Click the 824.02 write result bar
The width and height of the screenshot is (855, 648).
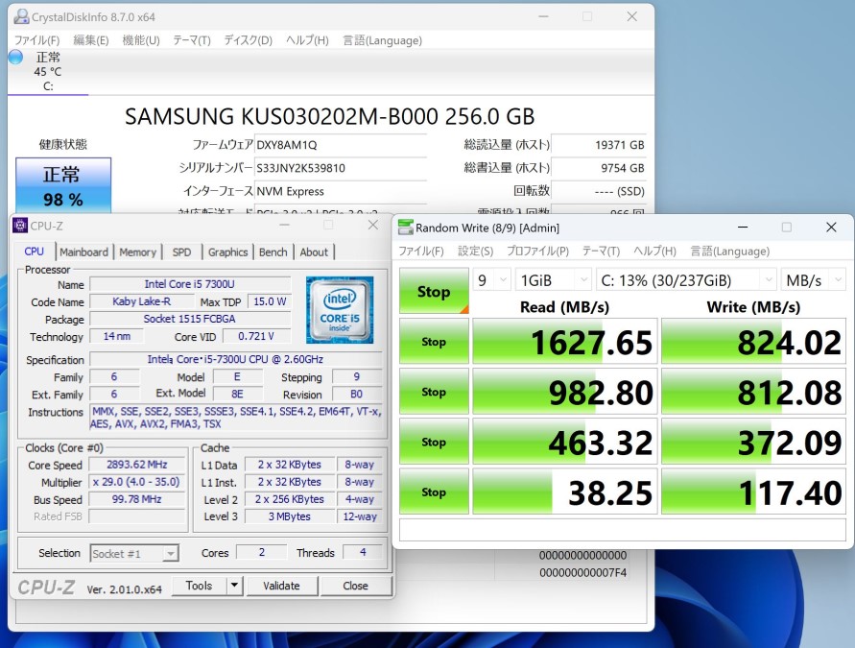pyautogui.click(x=753, y=342)
